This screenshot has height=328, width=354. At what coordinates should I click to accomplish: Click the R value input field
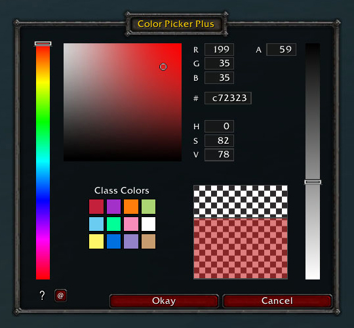tap(219, 49)
